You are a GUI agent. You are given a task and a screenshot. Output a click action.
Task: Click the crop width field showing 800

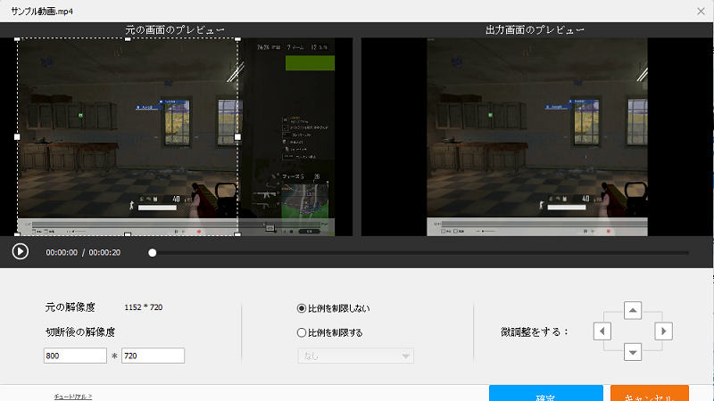75,356
